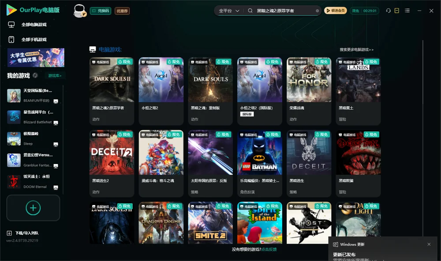The image size is (441, 261).
Task: Click the yellow mini-mode window icon
Action: pos(397,11)
